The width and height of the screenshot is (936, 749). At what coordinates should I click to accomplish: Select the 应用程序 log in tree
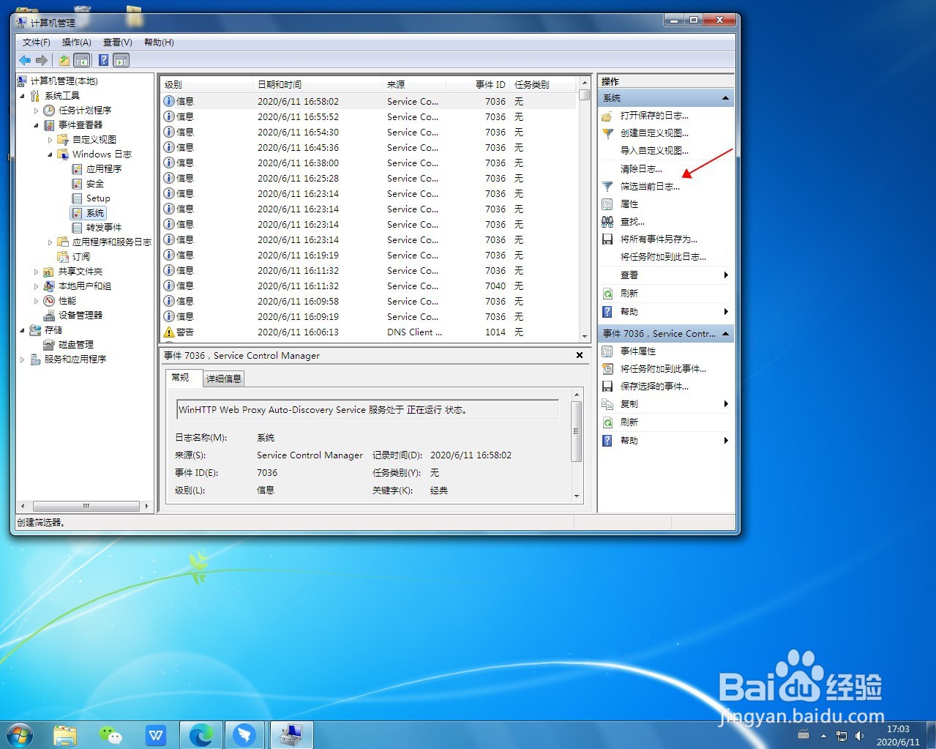(104, 169)
